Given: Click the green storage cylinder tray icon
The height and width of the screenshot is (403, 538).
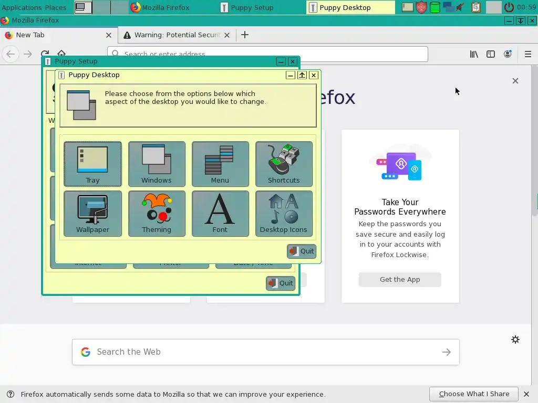Looking at the screenshot, I should click(434, 7).
